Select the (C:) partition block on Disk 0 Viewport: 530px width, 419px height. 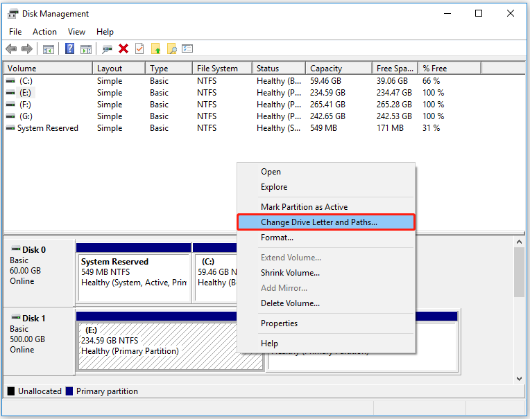pos(215,273)
